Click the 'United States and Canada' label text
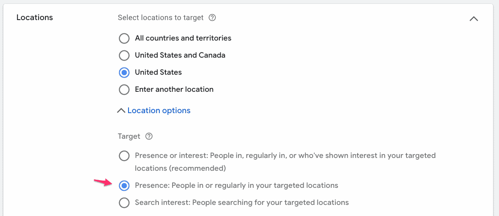 [x=180, y=55]
